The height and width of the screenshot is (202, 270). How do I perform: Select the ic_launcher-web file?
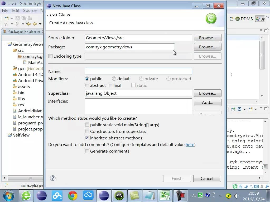coord(28,117)
